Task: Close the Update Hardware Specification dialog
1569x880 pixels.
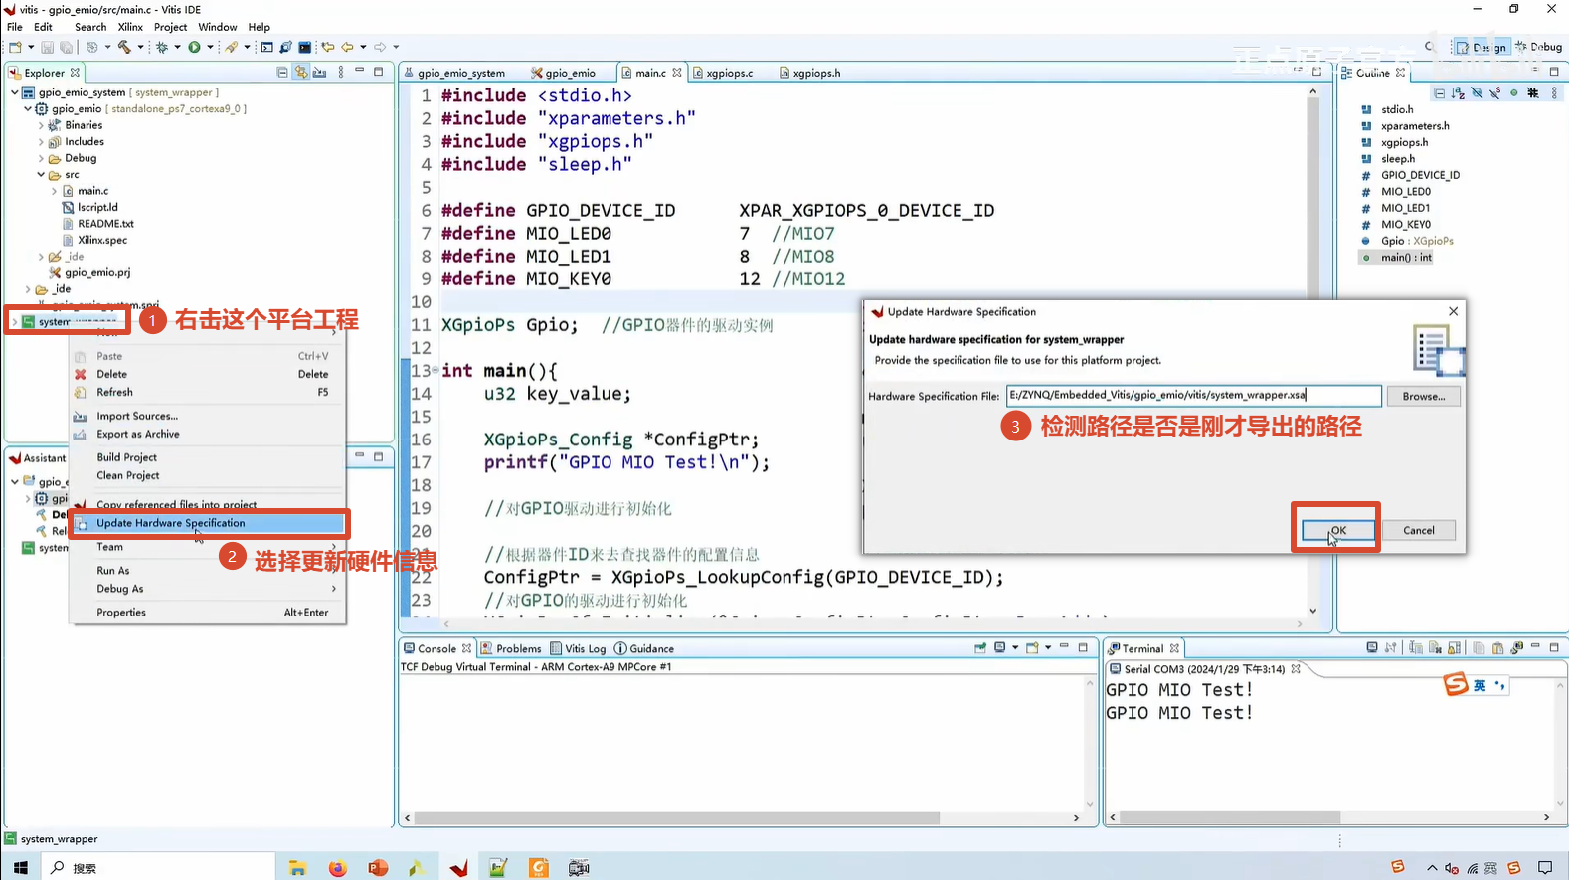Action: (1453, 311)
